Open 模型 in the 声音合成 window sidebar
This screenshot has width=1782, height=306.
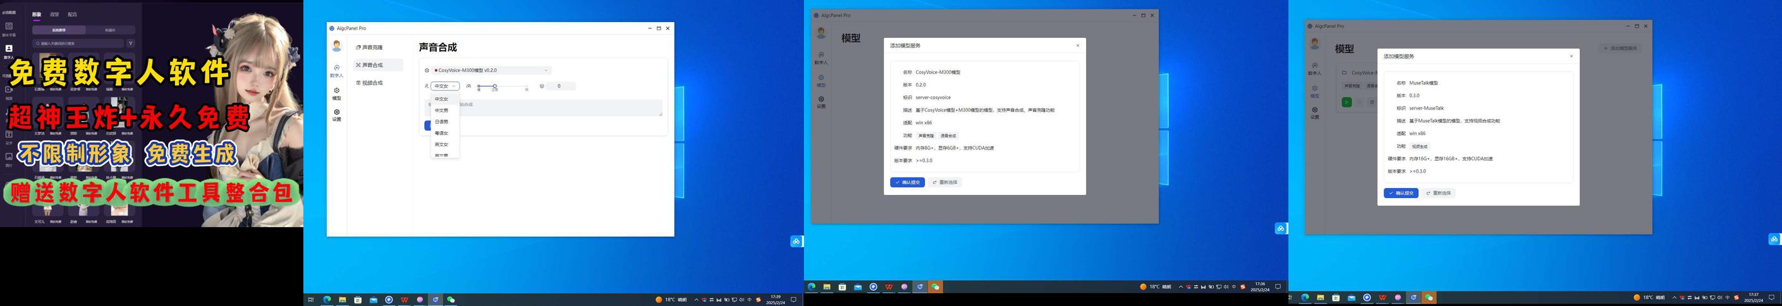pyautogui.click(x=336, y=94)
